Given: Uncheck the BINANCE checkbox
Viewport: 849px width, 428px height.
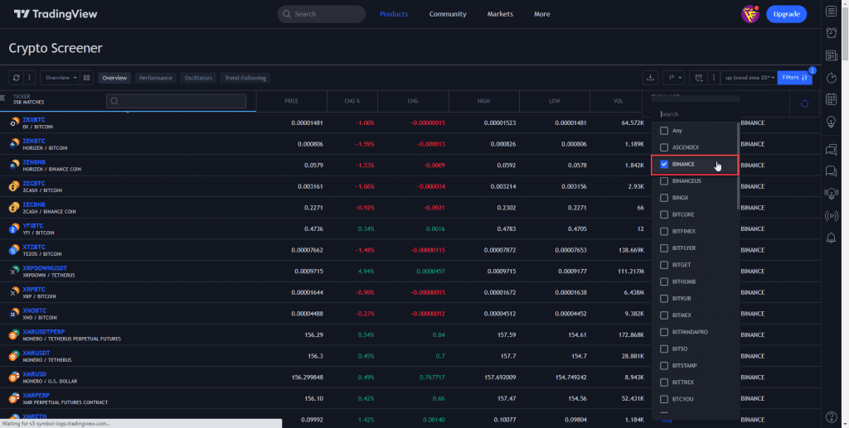Looking at the screenshot, I should point(664,164).
